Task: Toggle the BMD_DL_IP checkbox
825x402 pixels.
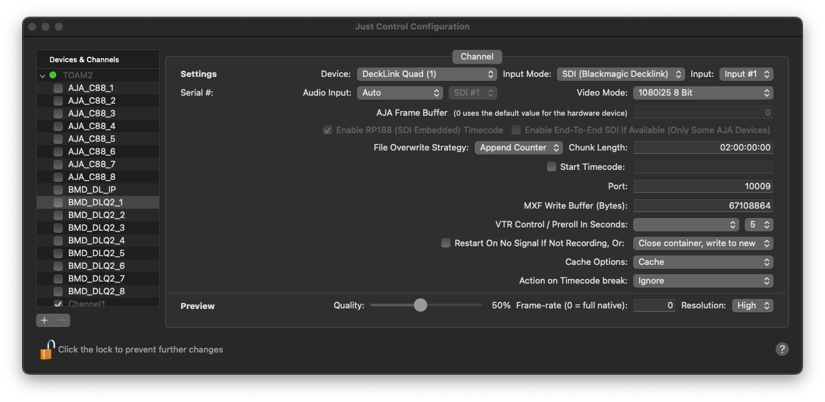Action: coord(58,190)
